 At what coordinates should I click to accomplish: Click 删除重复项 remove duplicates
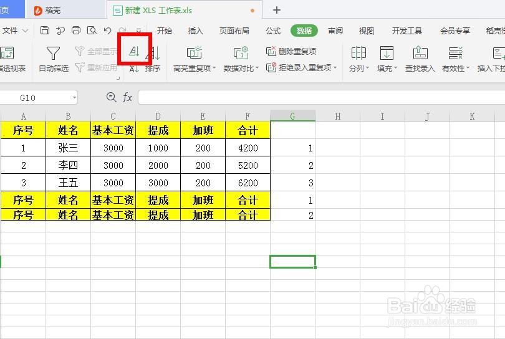291,51
